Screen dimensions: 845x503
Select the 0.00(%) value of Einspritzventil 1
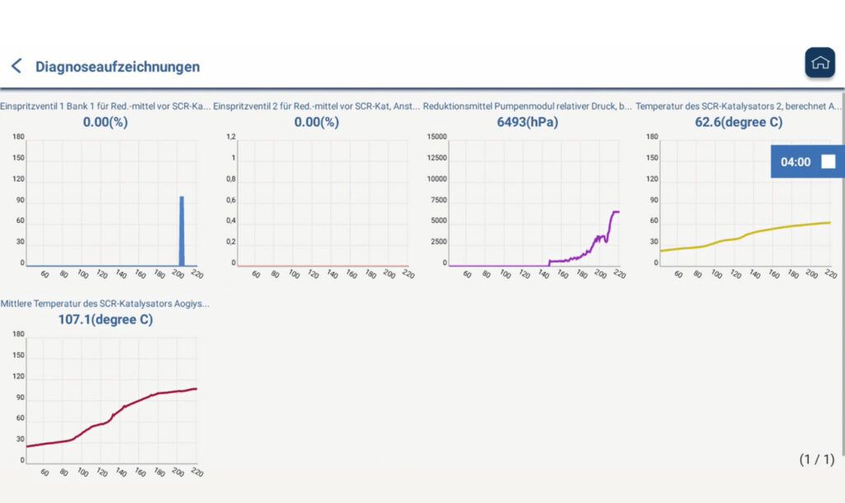106,122
